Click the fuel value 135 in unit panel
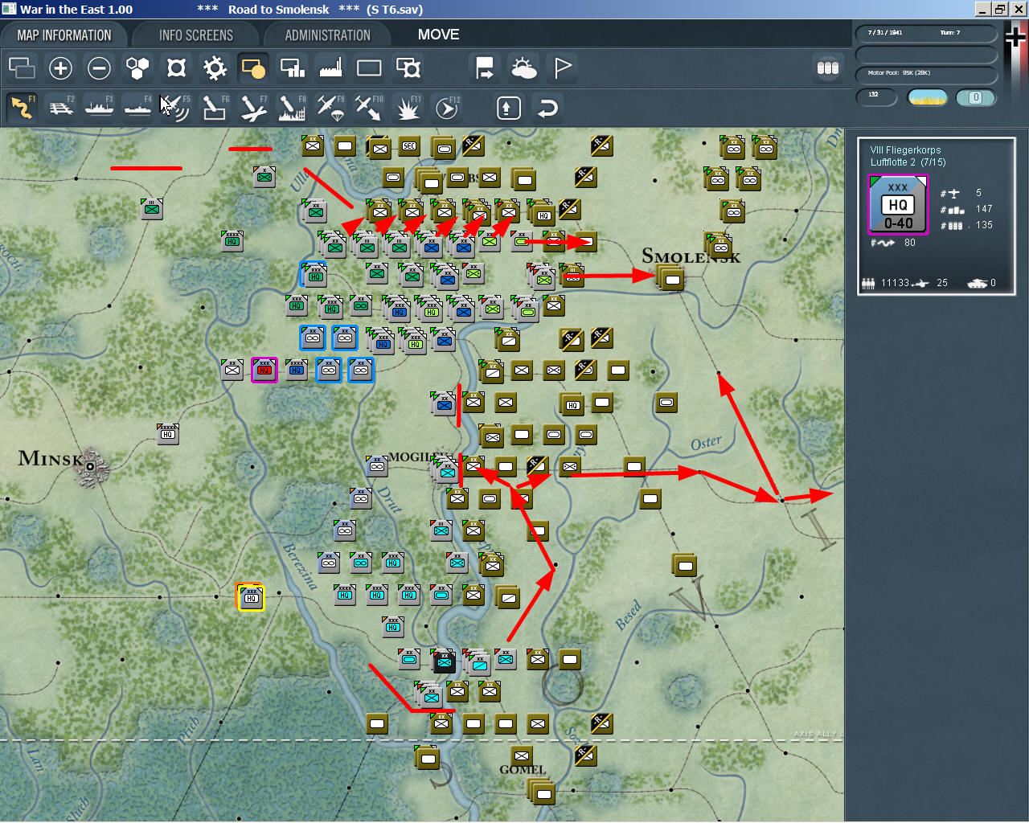 click(984, 225)
